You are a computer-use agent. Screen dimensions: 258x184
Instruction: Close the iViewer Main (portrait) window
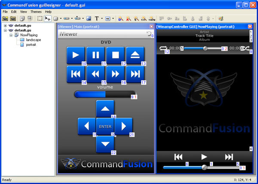[151, 27]
